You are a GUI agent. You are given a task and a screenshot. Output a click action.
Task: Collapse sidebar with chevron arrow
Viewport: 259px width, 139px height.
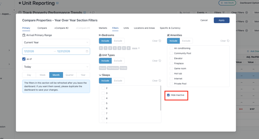click(14, 10)
